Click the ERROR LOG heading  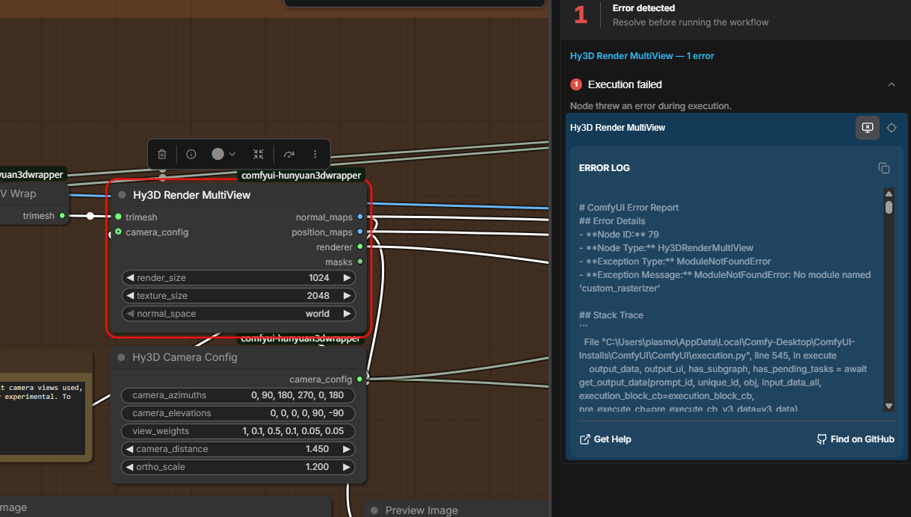click(605, 168)
